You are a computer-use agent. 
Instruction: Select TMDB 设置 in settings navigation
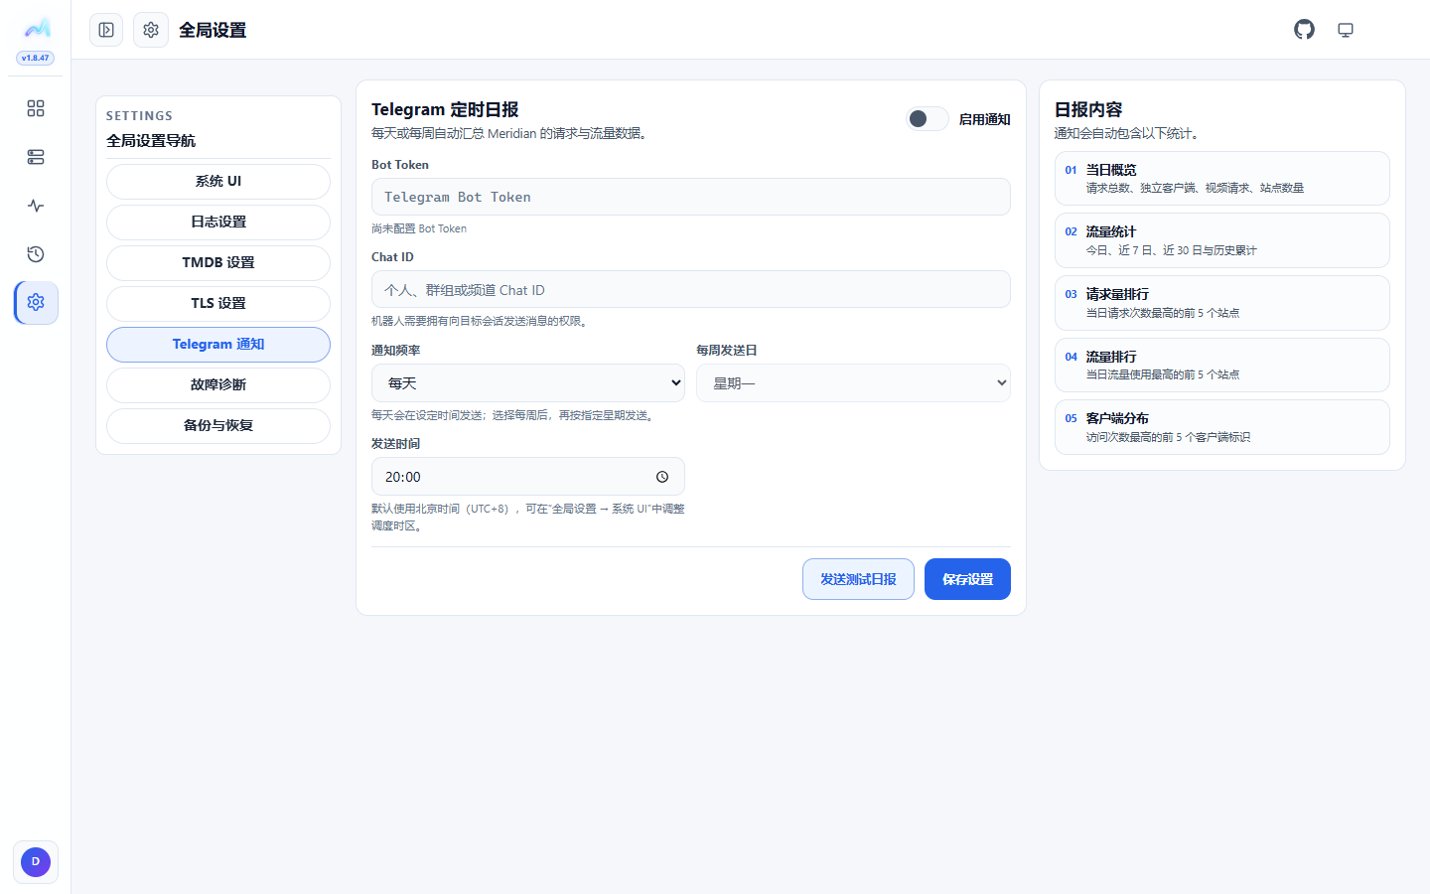coord(218,263)
